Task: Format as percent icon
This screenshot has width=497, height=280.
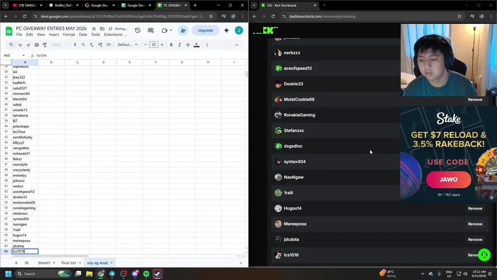Action: tap(83, 45)
